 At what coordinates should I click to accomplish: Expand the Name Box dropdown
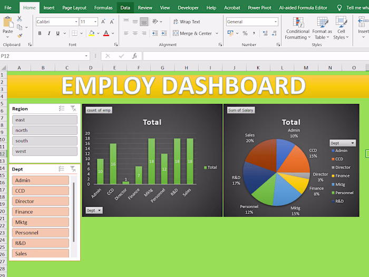(x=86, y=56)
